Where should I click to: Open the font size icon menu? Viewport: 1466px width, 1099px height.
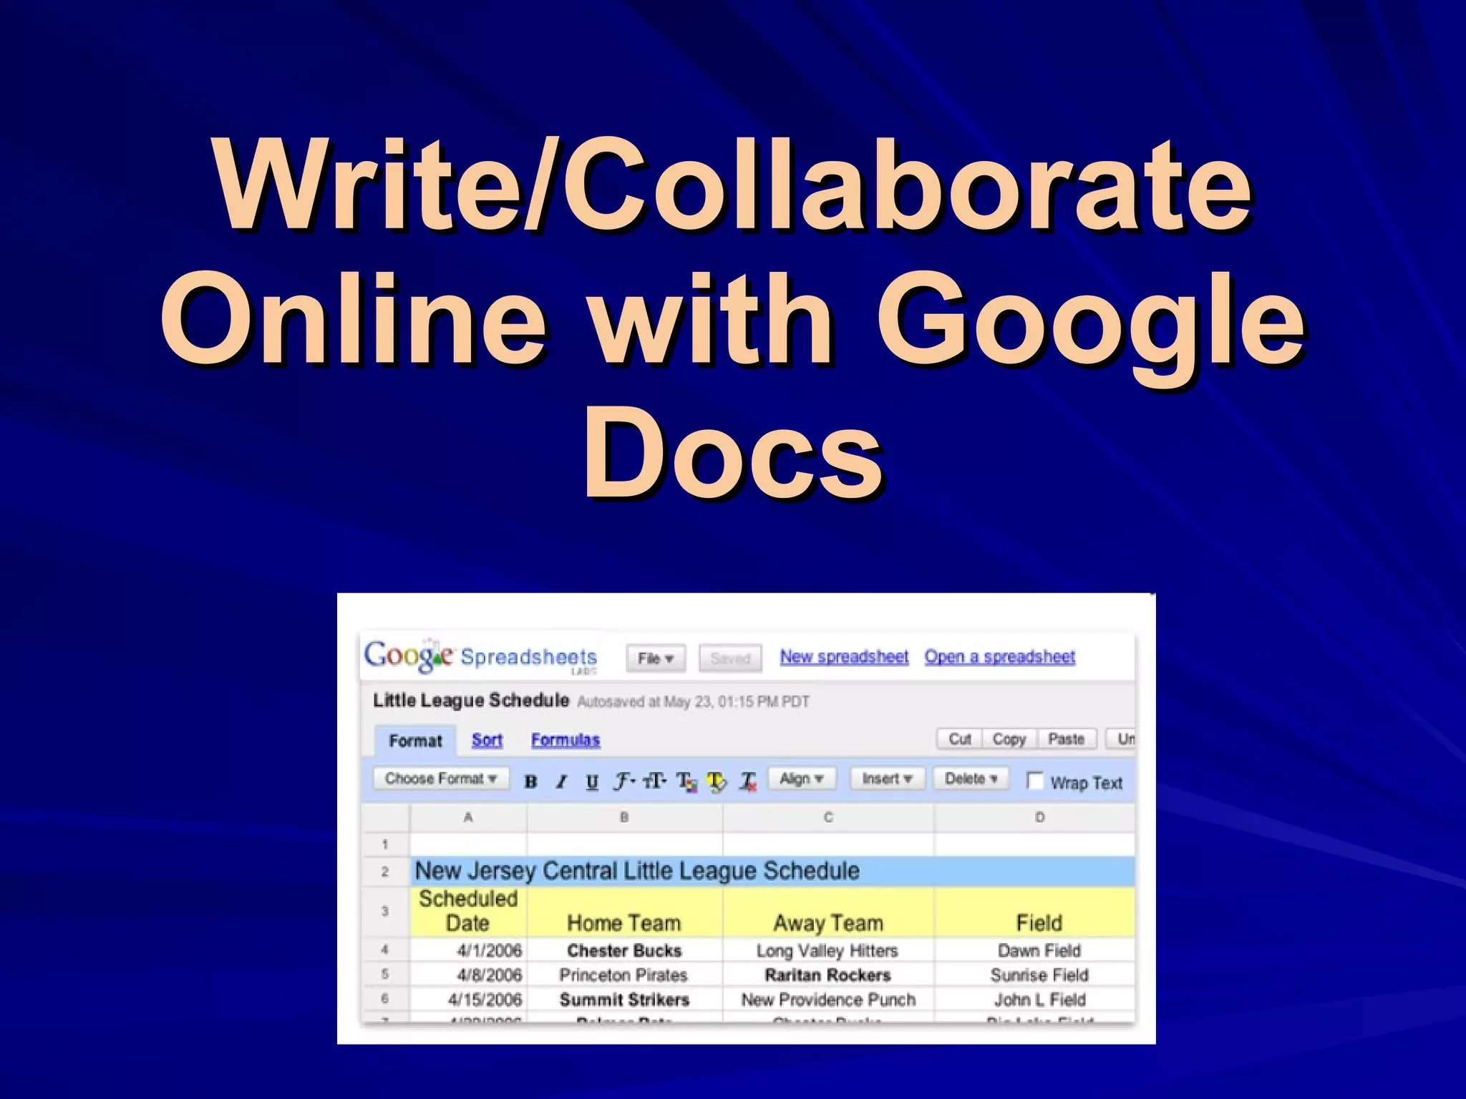coord(654,781)
